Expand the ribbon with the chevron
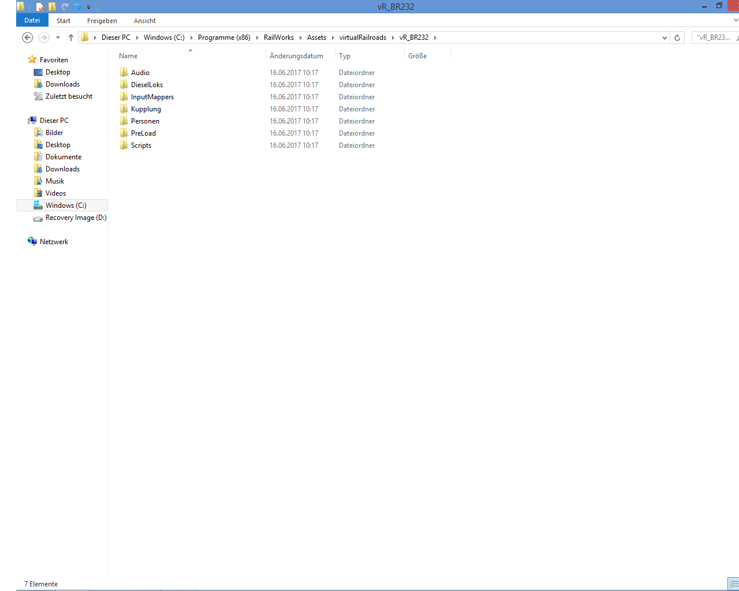 coord(735,20)
